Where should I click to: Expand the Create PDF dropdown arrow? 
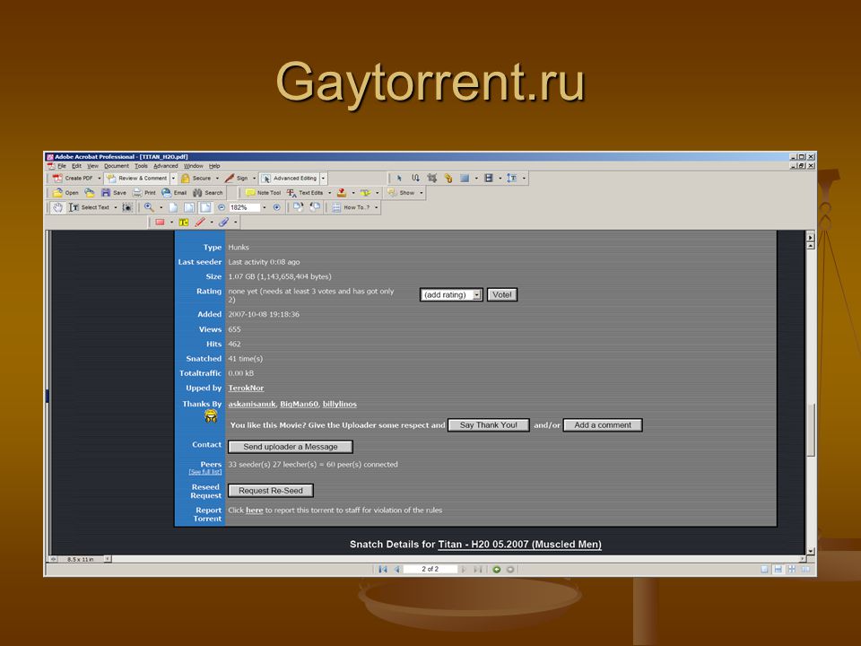(x=100, y=178)
